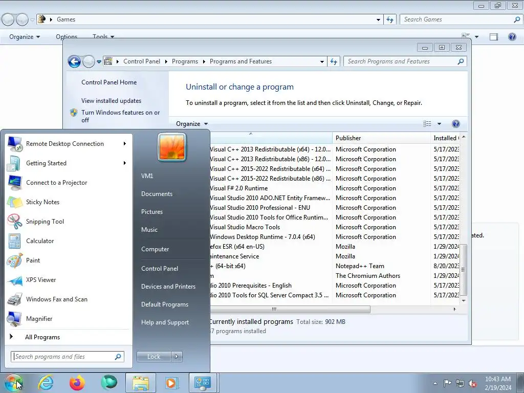Open Help and Support from Start menu
Viewport: 524px width, 393px height.
(x=165, y=322)
